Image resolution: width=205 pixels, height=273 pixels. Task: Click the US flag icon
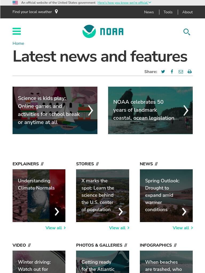[x=15, y=3]
